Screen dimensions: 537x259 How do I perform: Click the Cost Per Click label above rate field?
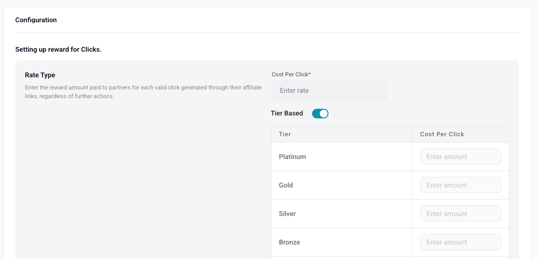point(289,74)
